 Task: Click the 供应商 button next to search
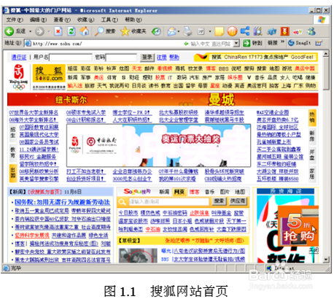(x=238, y=201)
